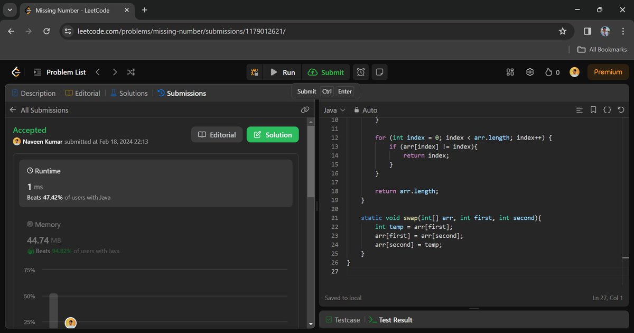This screenshot has height=333, width=634.
Task: Click the bookmark icon in editor toolbar
Action: 593,110
